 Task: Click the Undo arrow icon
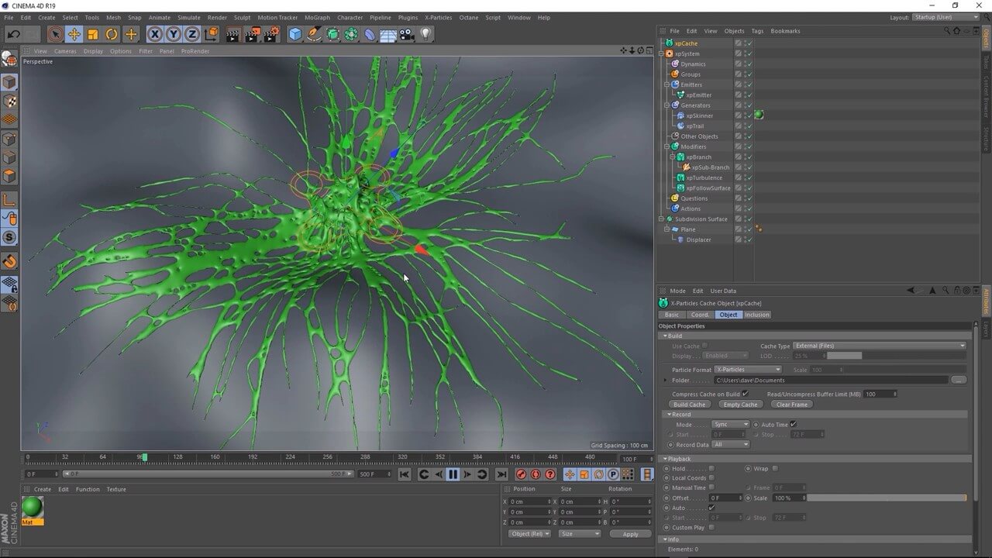point(13,34)
